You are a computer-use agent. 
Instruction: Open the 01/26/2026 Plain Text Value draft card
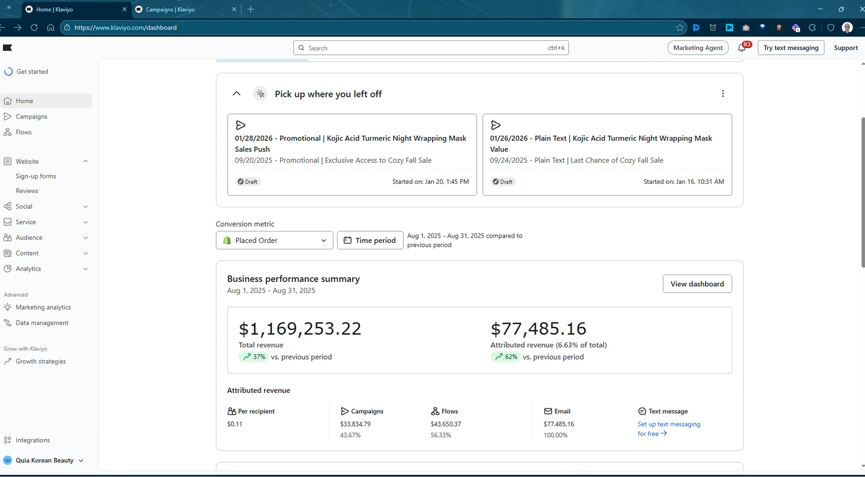click(x=607, y=155)
